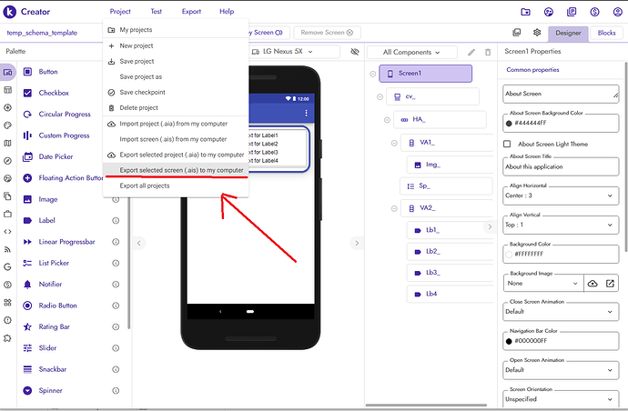Click the delete component trash icon
The width and height of the screenshot is (628, 411).
(x=488, y=53)
